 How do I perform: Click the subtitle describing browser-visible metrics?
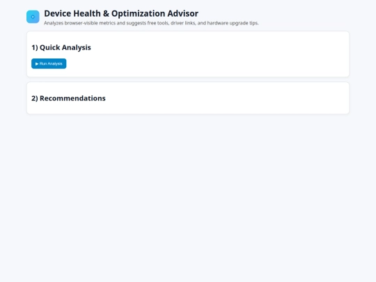[151, 23]
